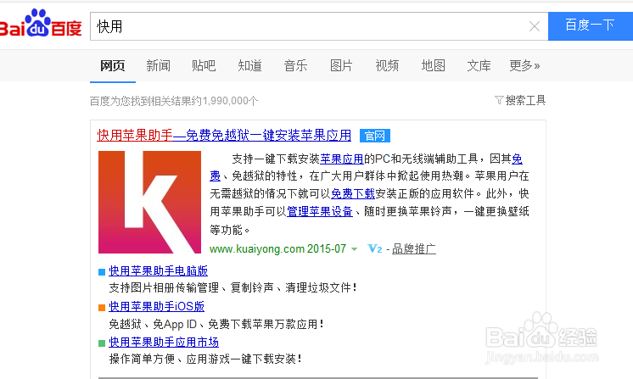Open the Kuaiyong K logo thumbnail
633x379 pixels.
(149, 202)
